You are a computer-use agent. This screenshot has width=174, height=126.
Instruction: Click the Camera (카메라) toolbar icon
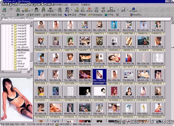[50, 10]
